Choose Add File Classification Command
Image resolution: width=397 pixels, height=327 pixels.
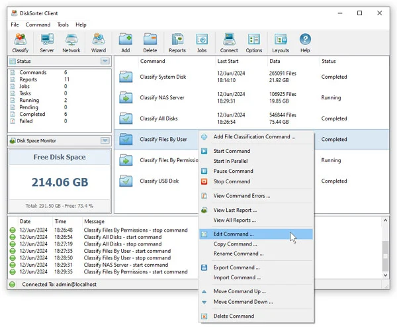click(256, 137)
